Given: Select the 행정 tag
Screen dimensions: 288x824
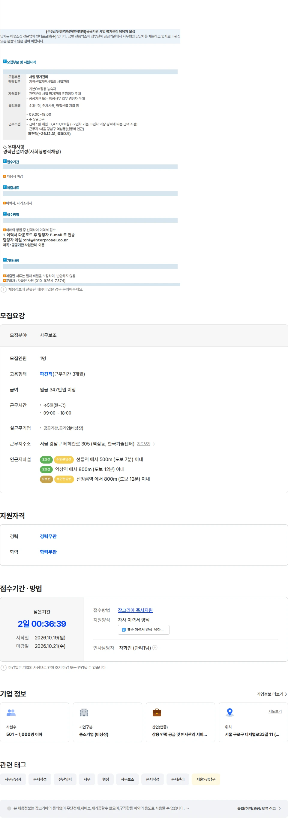Looking at the screenshot, I should 105,780.
